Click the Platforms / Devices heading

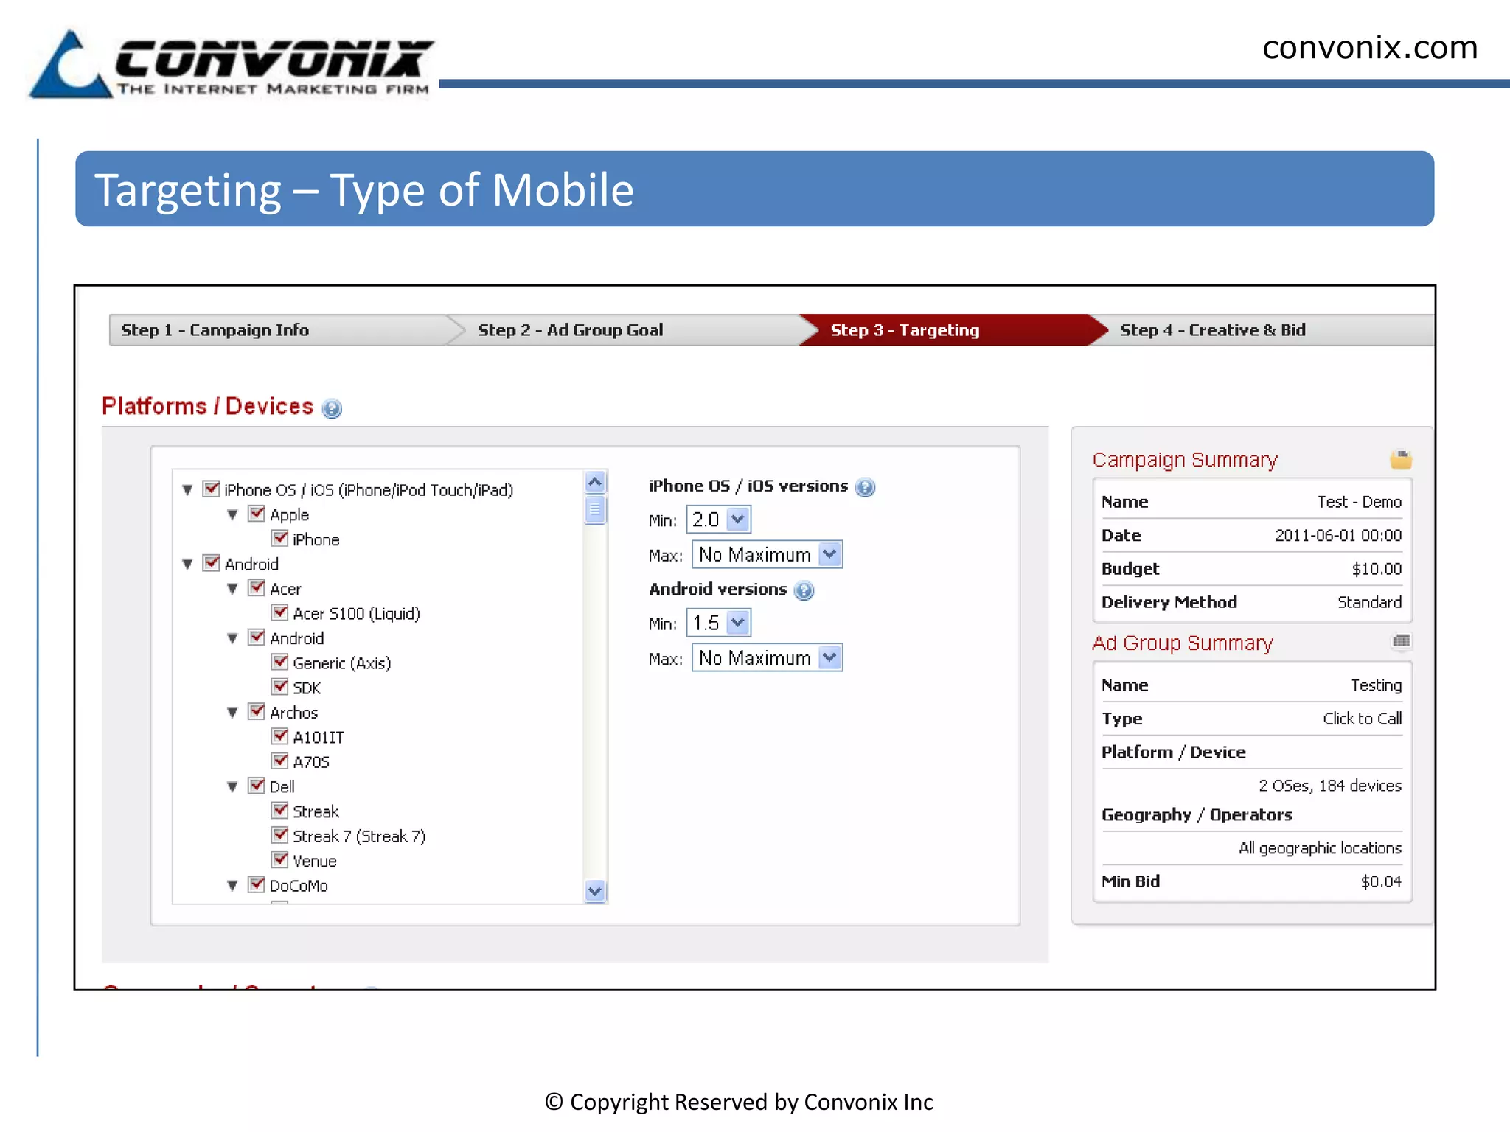pyautogui.click(x=208, y=407)
